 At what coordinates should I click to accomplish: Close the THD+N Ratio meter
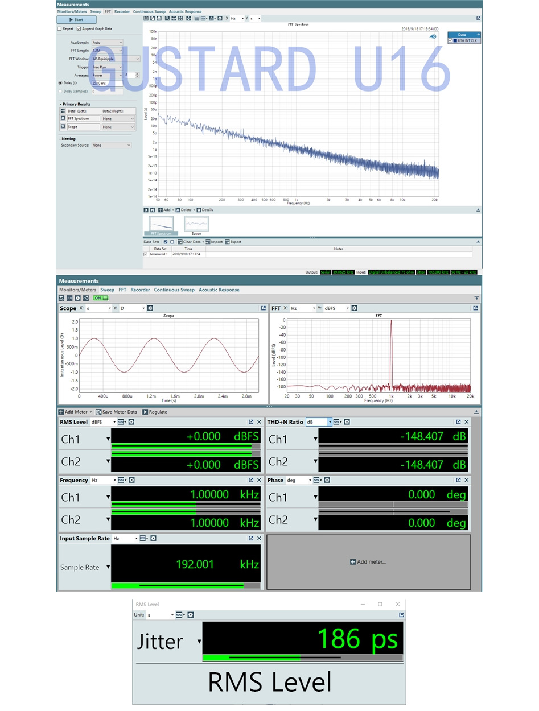click(467, 422)
